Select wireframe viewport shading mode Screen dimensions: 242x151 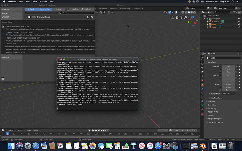coord(186,12)
